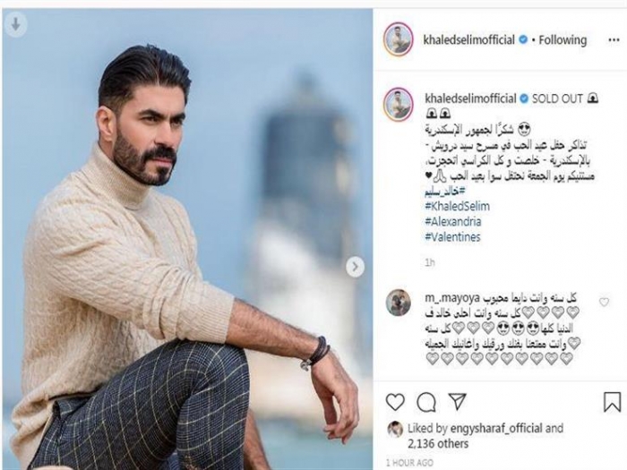The width and height of the screenshot is (627, 470).
Task: Click the download arrow on photo
Action: pos(15,25)
